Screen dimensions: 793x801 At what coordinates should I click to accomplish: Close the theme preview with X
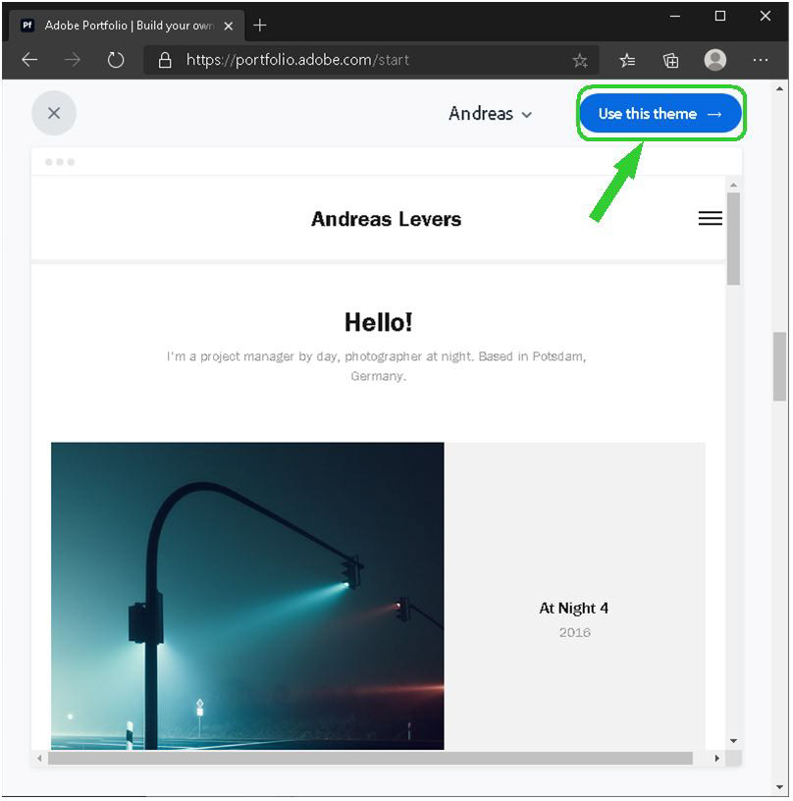click(x=54, y=113)
